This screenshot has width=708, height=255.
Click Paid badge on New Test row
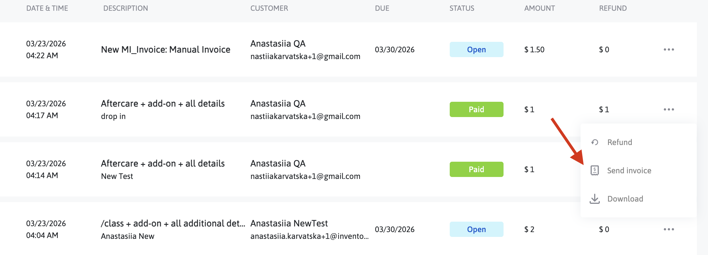coord(476,169)
